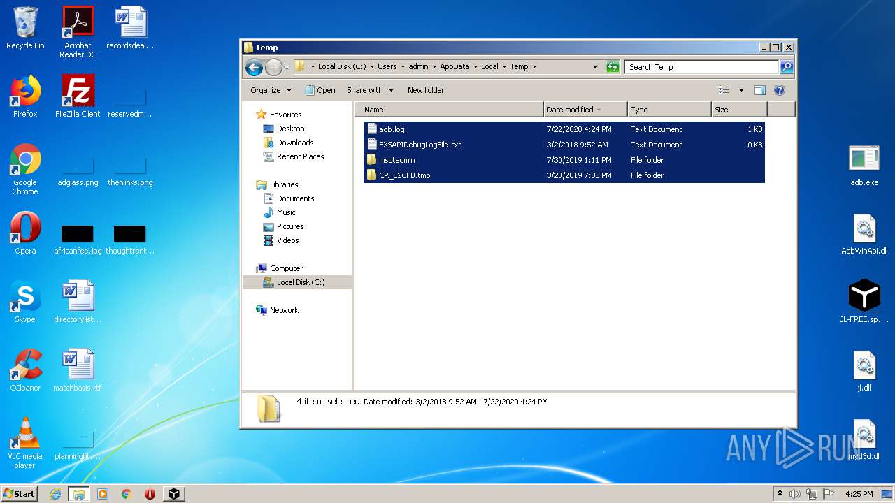This screenshot has width=895, height=503.
Task: Open Internet Explorer from the taskbar
Action: [x=55, y=494]
